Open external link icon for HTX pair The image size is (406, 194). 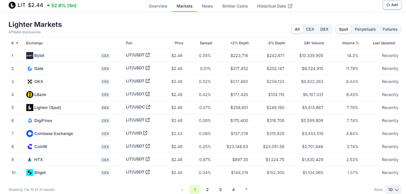[148, 159]
